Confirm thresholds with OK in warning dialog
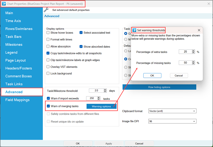 click(x=152, y=76)
